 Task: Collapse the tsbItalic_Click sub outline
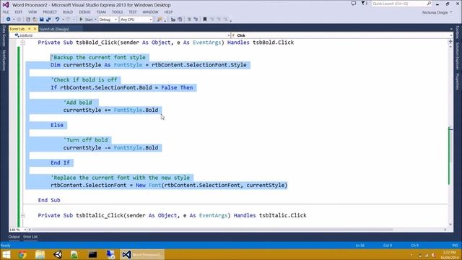(x=22, y=216)
